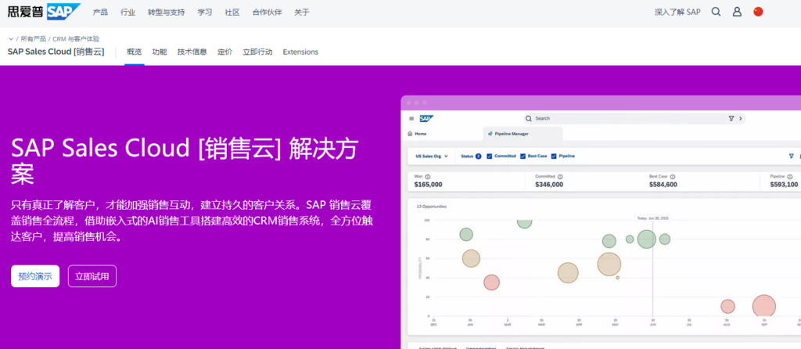Open the Home tab in dashboard

click(418, 134)
